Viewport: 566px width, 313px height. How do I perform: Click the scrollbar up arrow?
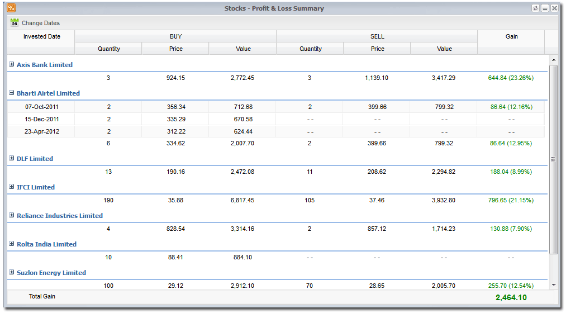554,60
